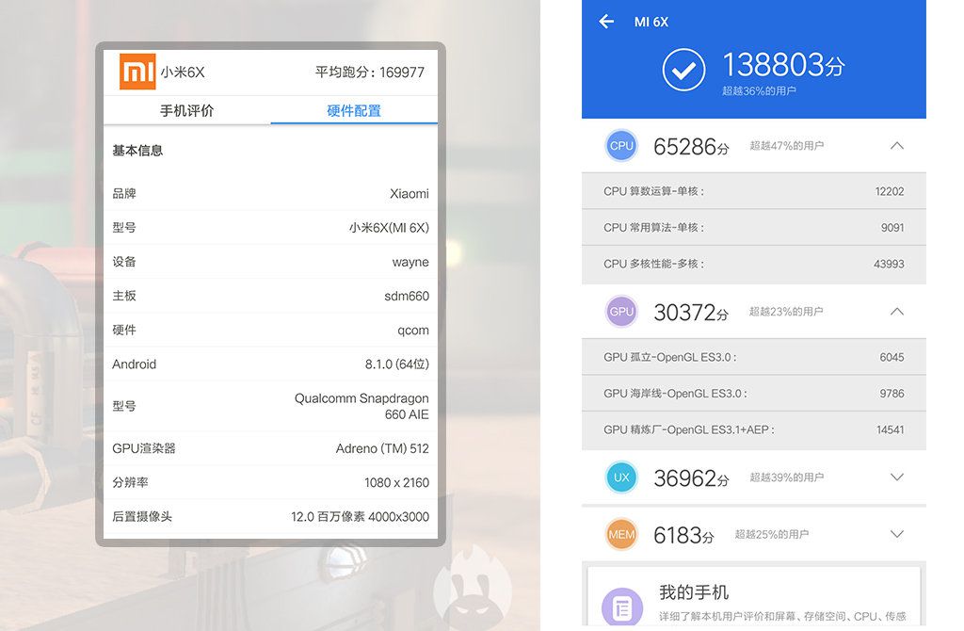Select the Qualcomm Snapdragon 660 AIE text

(361, 407)
